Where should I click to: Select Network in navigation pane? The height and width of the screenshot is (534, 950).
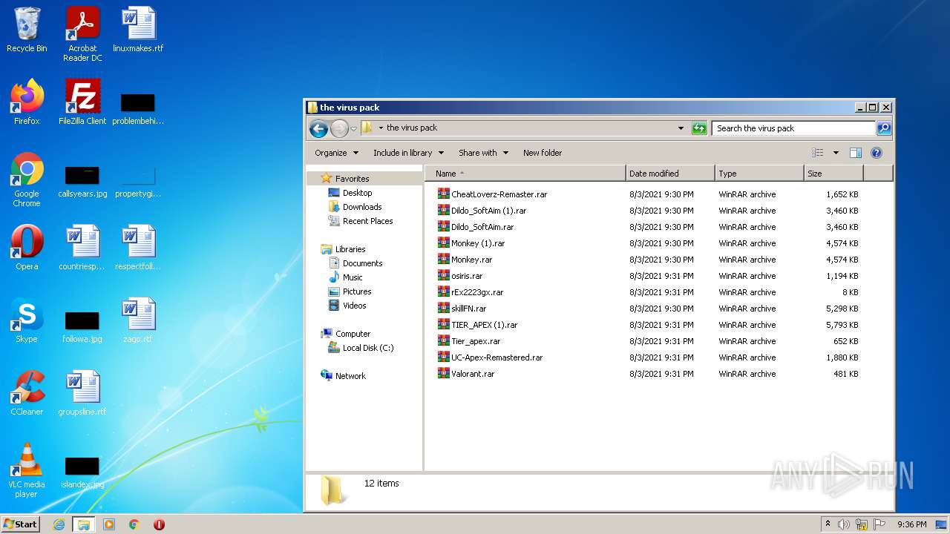click(350, 376)
